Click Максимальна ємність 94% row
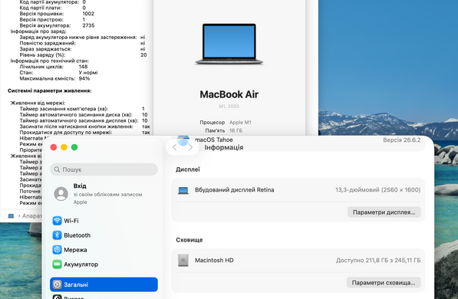458x299 pixels. (54, 78)
